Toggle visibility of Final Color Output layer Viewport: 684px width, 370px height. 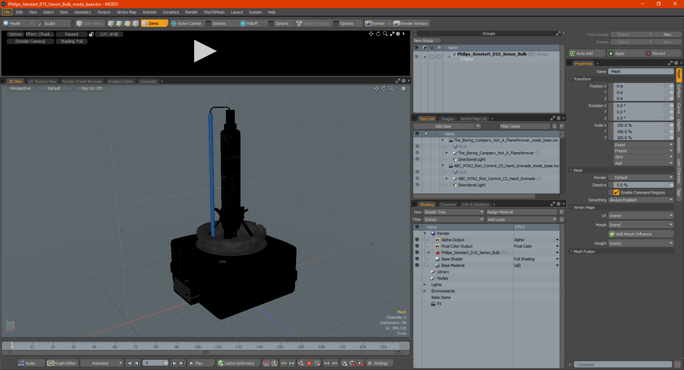[x=417, y=246]
